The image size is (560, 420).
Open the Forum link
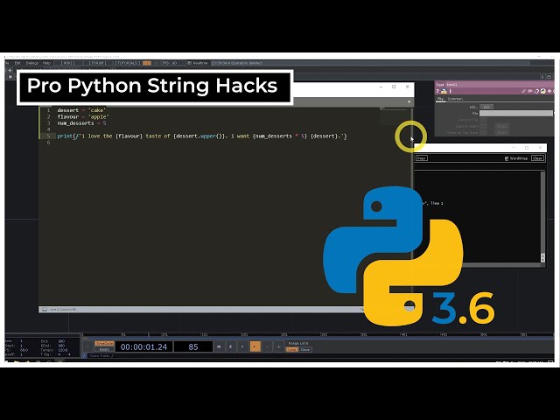click(x=97, y=63)
